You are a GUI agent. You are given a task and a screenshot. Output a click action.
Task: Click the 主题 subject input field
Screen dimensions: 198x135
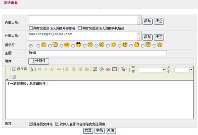tap(97, 53)
